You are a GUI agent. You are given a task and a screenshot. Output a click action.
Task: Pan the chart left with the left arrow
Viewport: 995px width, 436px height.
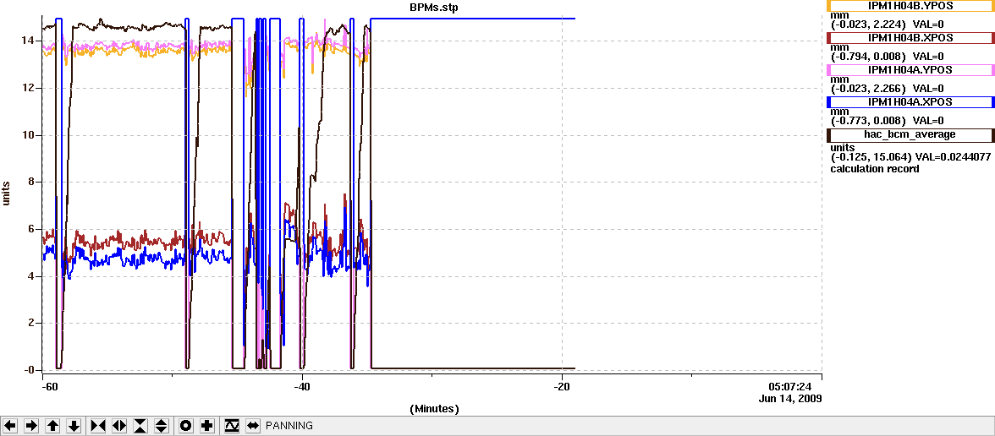(10, 426)
